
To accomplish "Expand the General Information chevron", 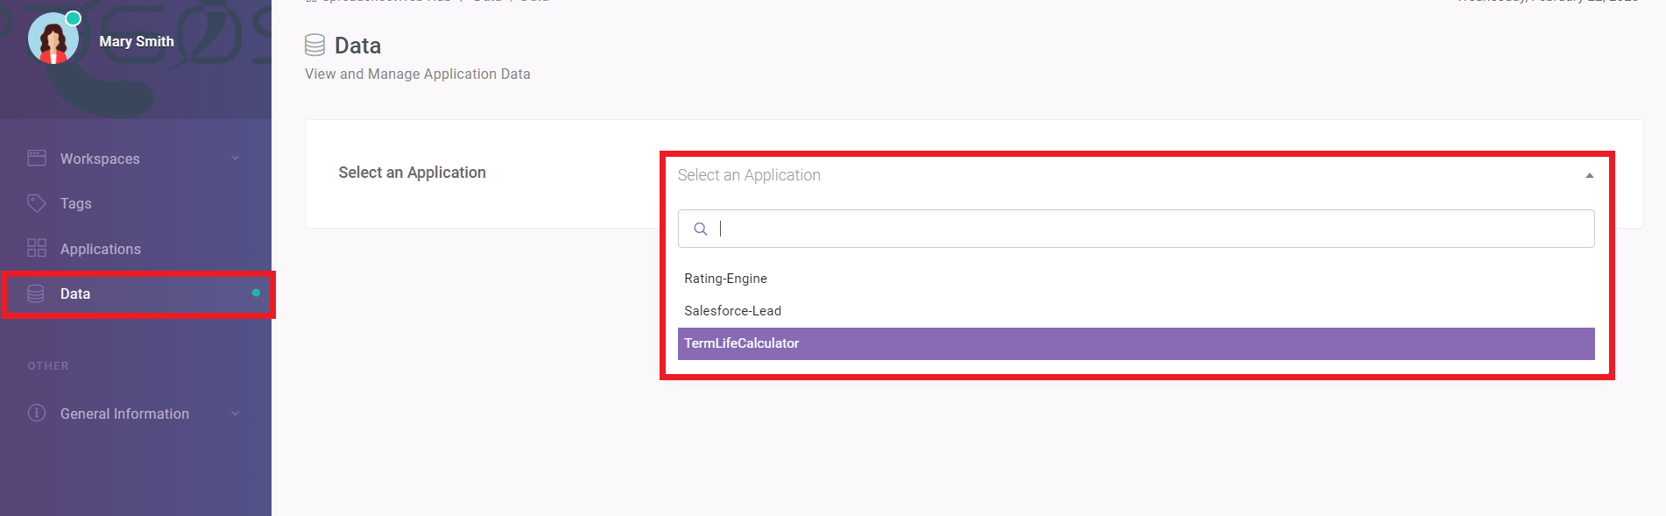I will click(x=234, y=413).
